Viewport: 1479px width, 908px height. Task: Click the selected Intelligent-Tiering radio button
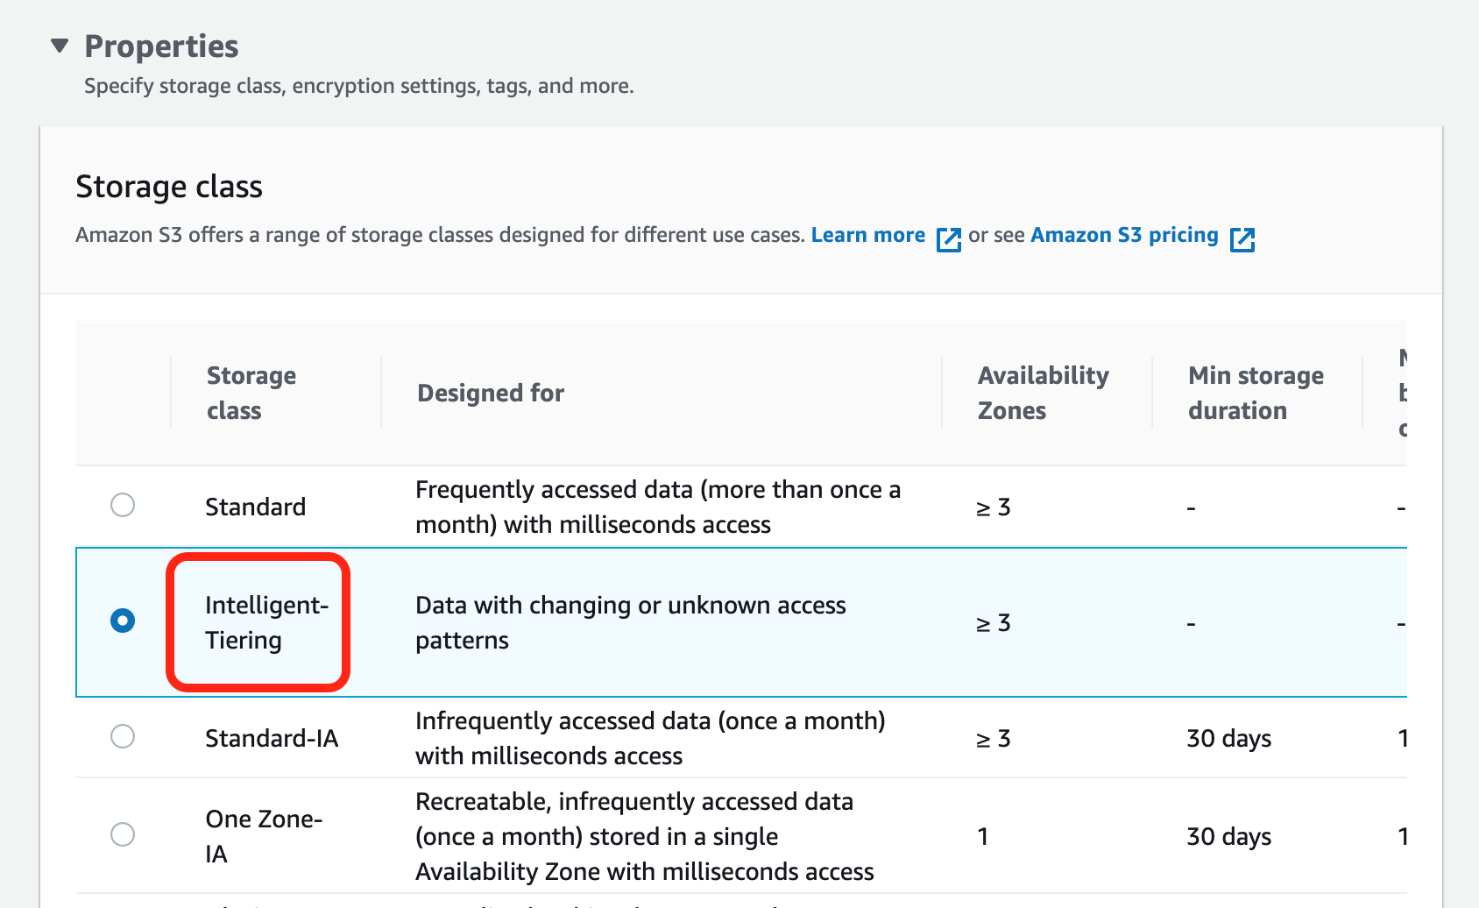pyautogui.click(x=123, y=621)
